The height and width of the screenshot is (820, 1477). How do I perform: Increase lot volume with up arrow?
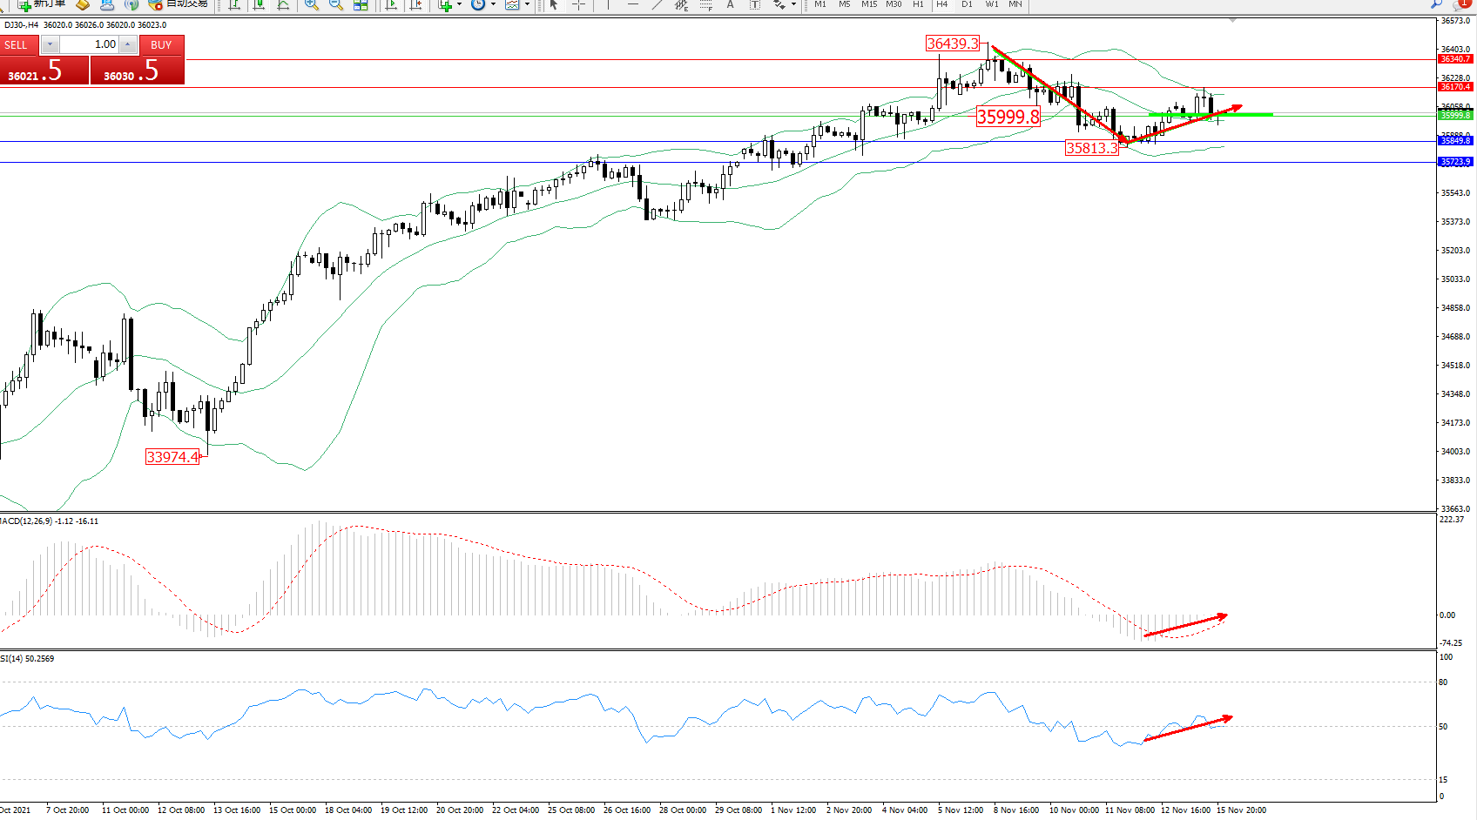tap(128, 44)
